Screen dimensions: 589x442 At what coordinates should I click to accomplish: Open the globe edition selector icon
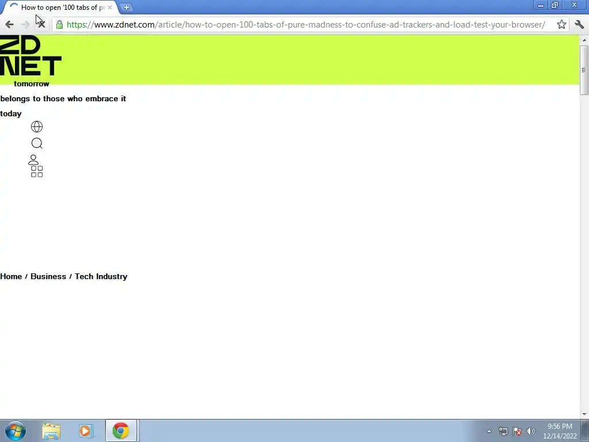(x=37, y=127)
